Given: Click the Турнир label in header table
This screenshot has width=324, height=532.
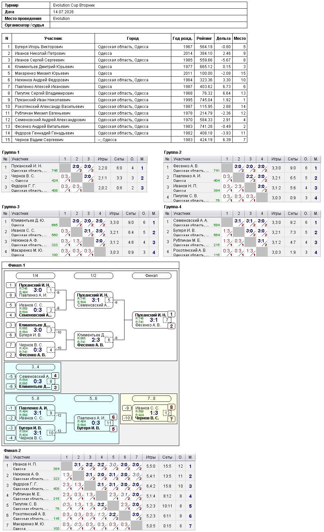Looking at the screenshot, I should [12, 5].
